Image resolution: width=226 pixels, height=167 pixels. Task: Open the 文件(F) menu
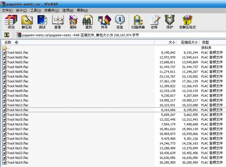click(x=7, y=11)
